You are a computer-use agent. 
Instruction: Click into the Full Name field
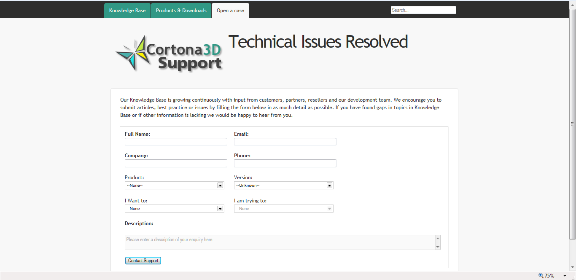coord(176,142)
